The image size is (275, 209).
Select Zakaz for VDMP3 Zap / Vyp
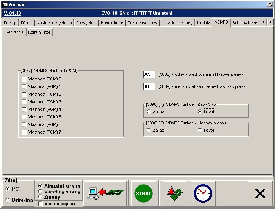tap(149, 112)
